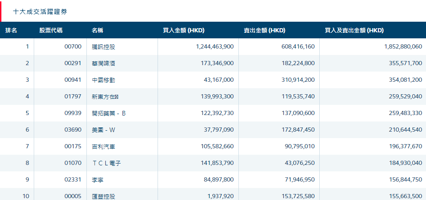
Task: Click total amount 184,930,040
Action: [405, 163]
